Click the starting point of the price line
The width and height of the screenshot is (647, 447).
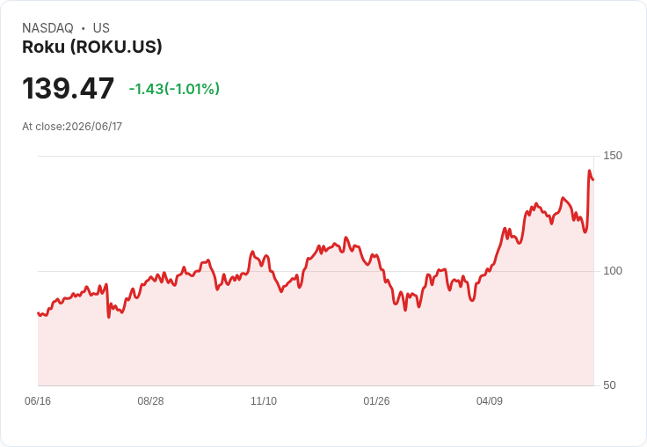38,313
